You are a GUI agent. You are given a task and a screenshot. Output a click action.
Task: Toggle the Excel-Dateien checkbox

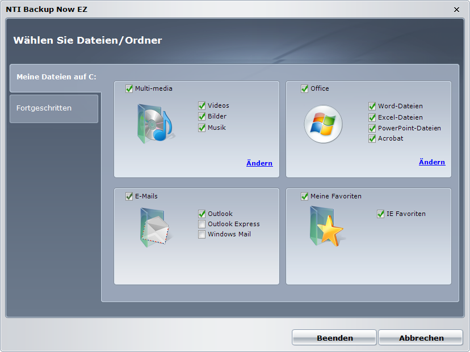click(372, 117)
